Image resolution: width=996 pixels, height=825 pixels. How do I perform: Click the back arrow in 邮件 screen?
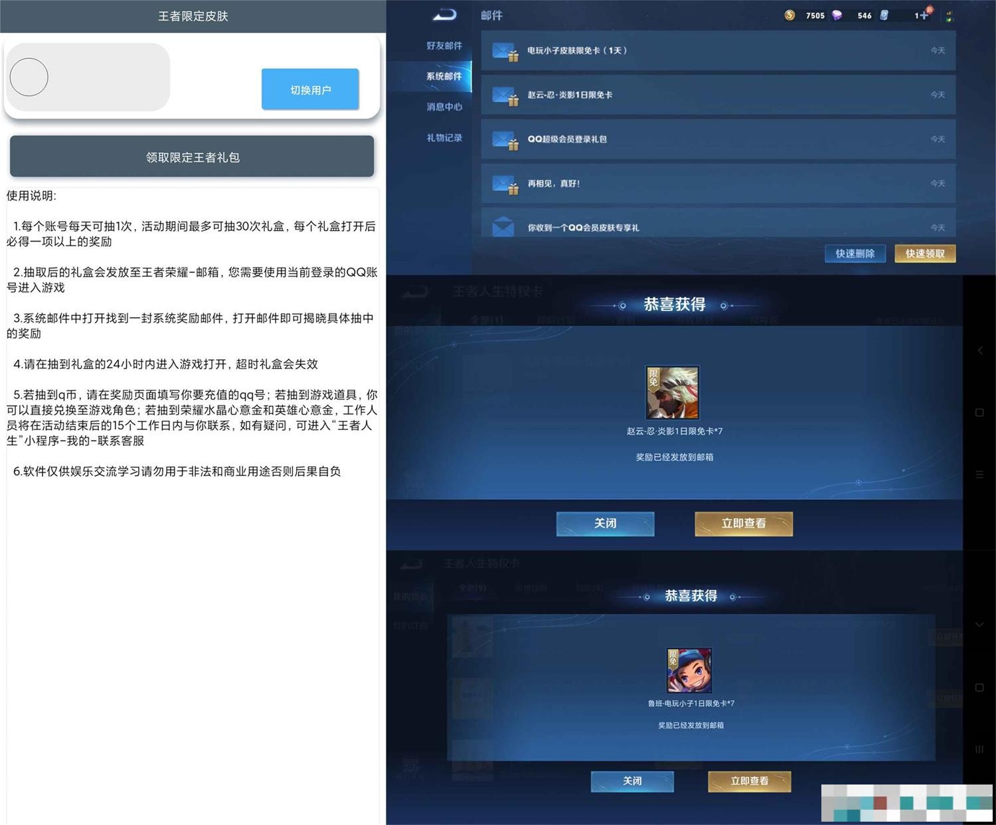pos(444,15)
